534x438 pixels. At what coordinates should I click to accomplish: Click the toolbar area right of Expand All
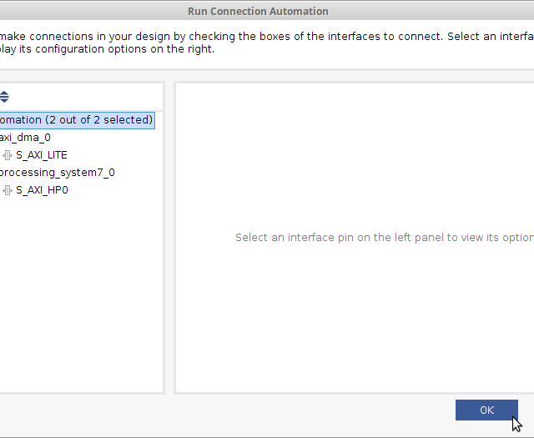coord(83,97)
